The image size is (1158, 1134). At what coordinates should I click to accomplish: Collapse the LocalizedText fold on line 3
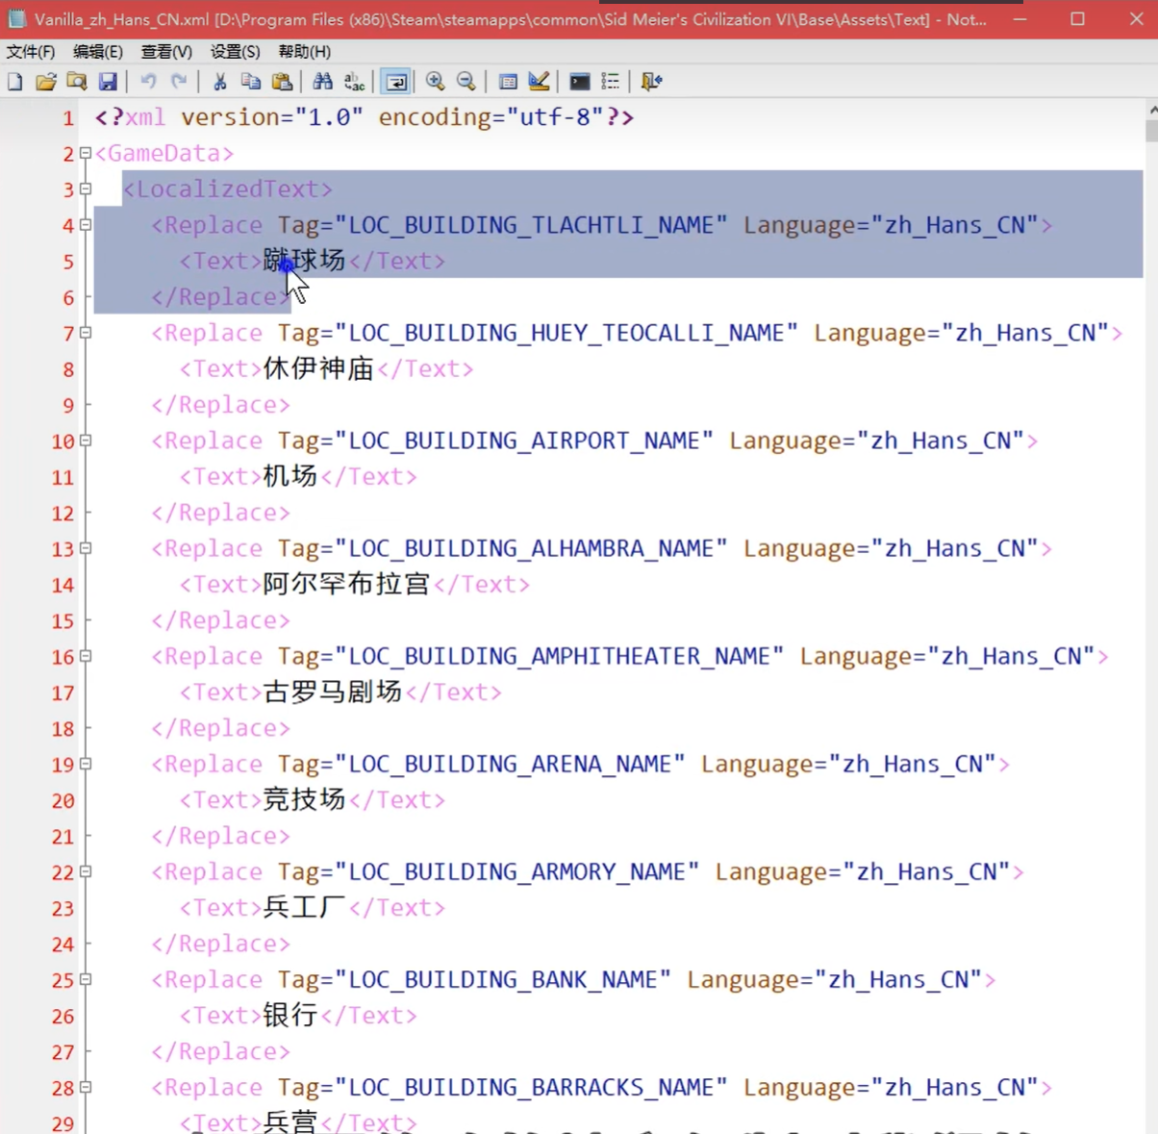(86, 189)
